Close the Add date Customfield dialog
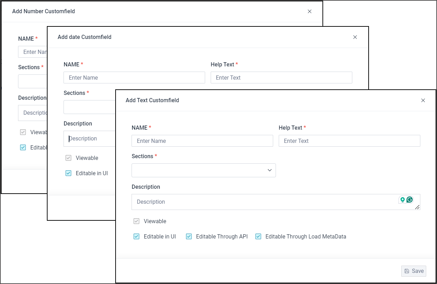Image resolution: width=437 pixels, height=284 pixels. click(355, 37)
